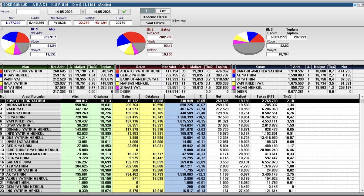
Task: Select the MIDAS MENKUL row in main grid
Action: (179, 104)
